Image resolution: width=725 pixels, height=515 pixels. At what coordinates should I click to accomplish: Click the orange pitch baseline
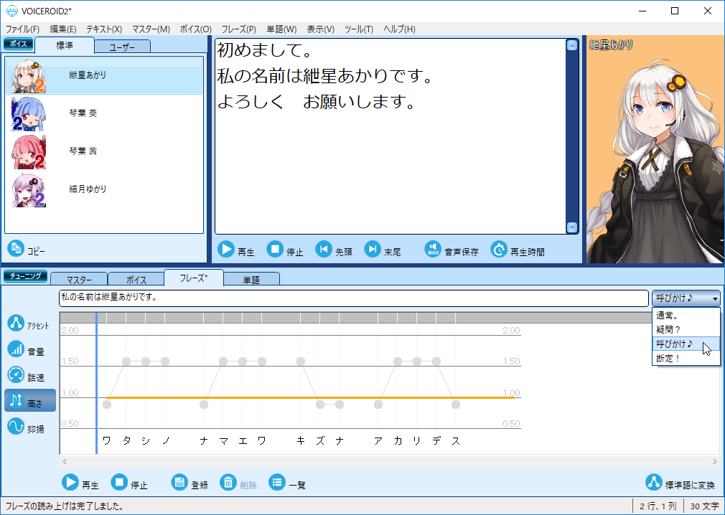(x=310, y=397)
